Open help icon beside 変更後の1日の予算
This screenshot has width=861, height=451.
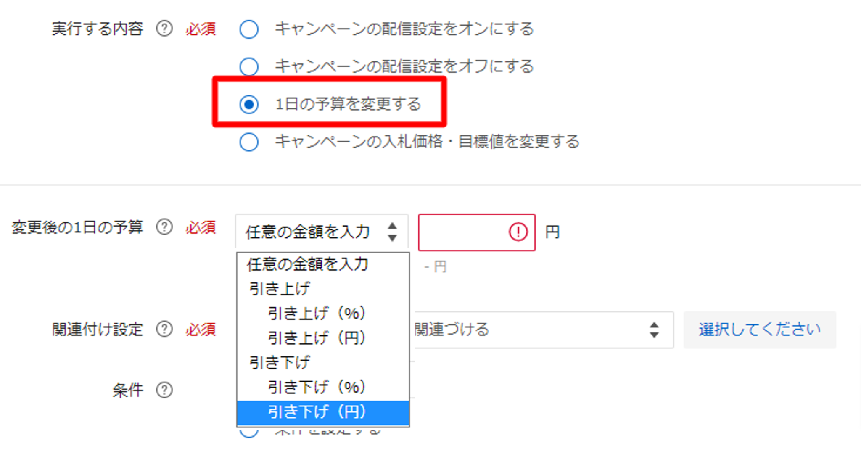point(164,227)
